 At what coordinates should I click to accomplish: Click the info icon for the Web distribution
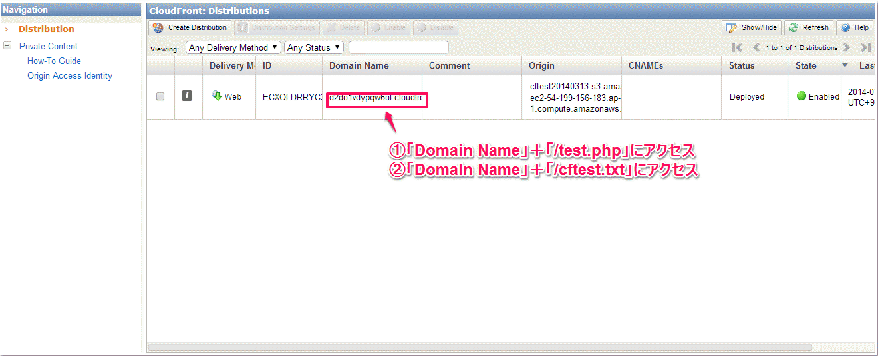coord(187,96)
